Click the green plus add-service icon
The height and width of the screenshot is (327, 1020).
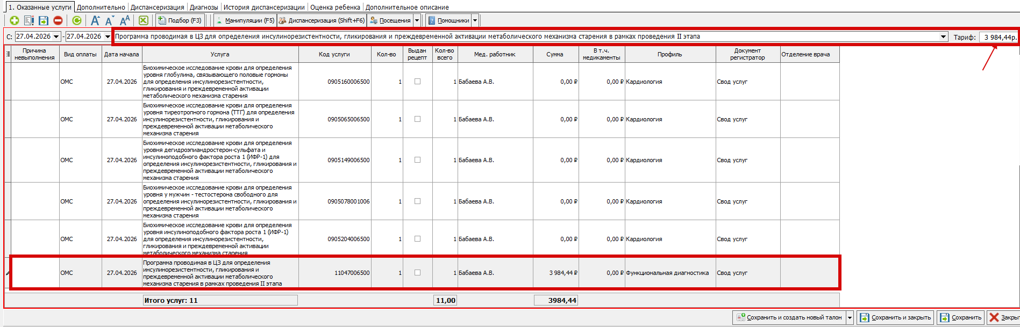pos(15,20)
